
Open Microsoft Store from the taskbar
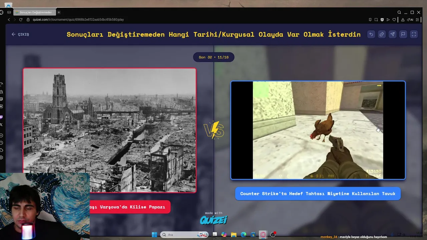click(253, 235)
